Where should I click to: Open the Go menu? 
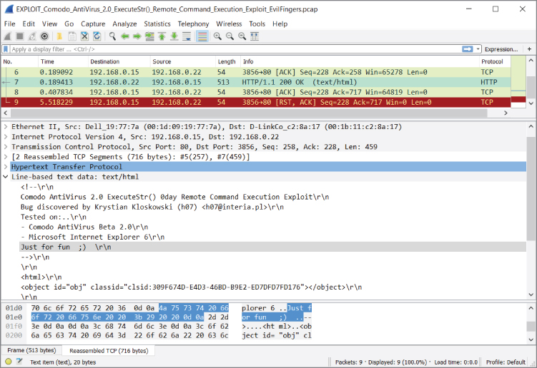[x=69, y=24]
